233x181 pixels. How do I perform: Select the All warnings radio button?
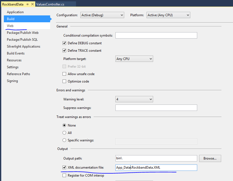(64, 133)
